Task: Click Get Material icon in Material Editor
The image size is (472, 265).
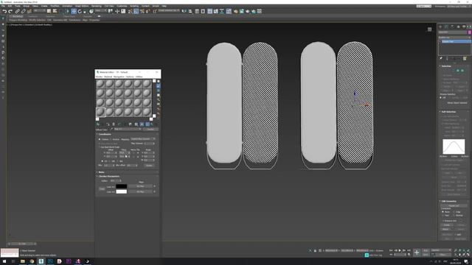Action: (98, 124)
